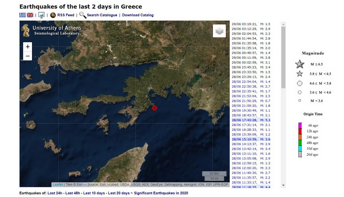Show earthquakes of the Last 24h
The height and width of the screenshot is (197, 344).
click(55, 193)
